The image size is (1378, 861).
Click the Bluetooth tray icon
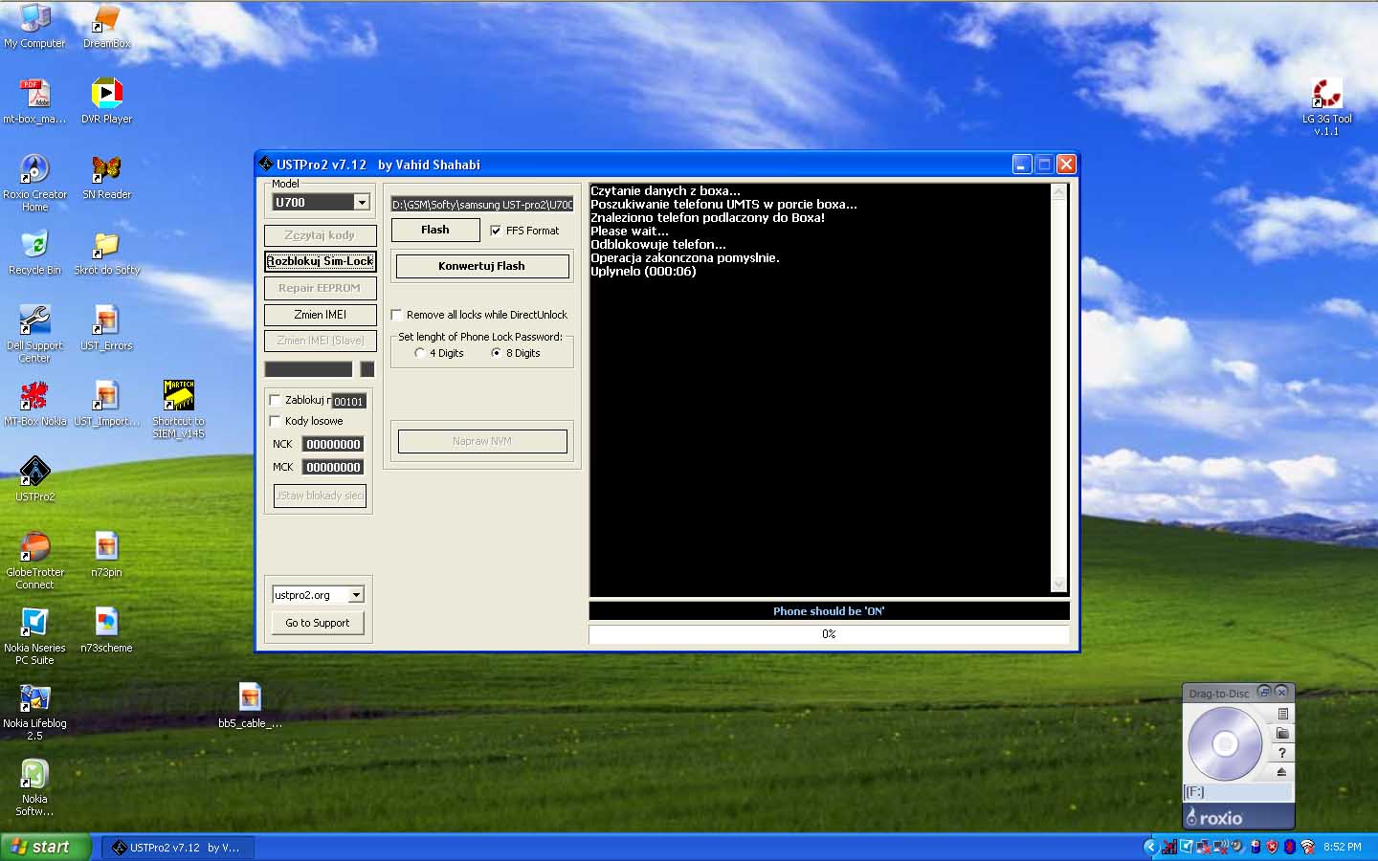click(x=1289, y=847)
